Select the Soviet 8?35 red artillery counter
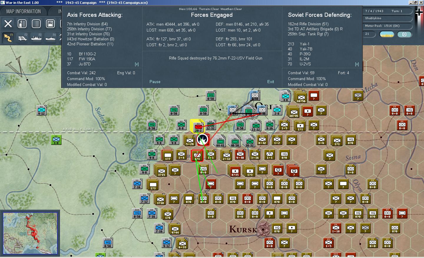This screenshot has height=258, width=424. coord(235,171)
